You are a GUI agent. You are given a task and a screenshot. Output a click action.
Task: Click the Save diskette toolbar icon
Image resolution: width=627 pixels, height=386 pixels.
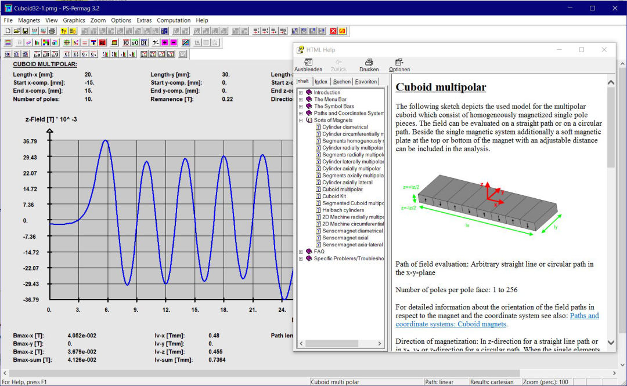(26, 31)
